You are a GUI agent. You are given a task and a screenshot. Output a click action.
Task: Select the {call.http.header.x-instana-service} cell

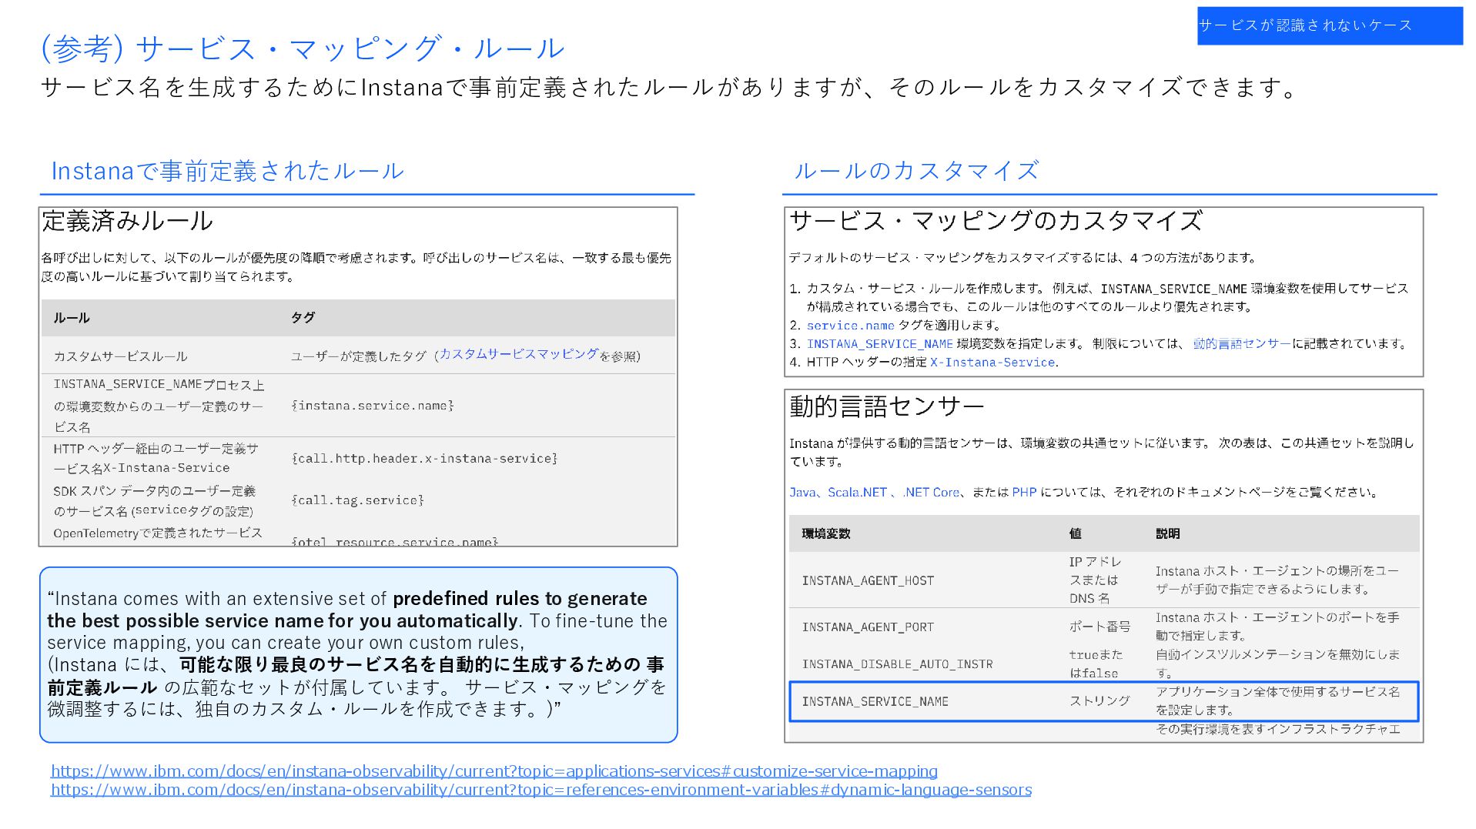pyautogui.click(x=424, y=458)
